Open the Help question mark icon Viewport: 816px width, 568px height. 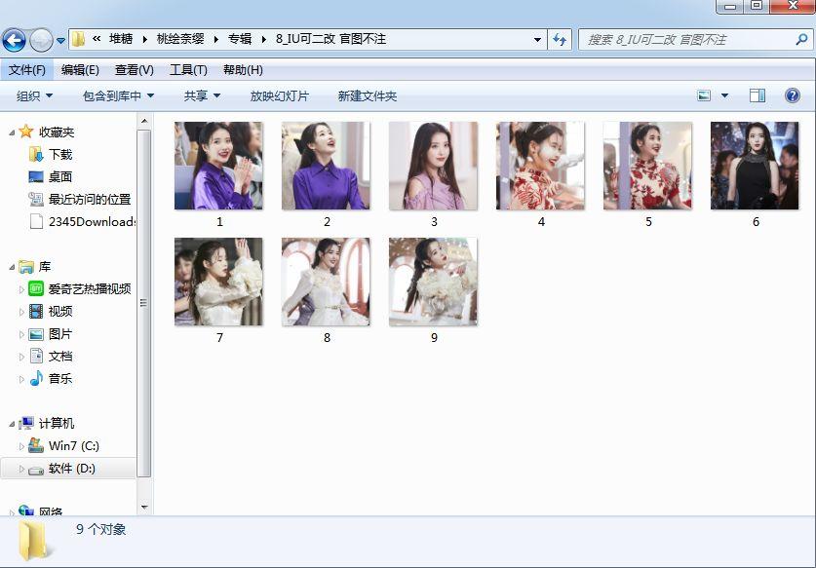coord(792,95)
